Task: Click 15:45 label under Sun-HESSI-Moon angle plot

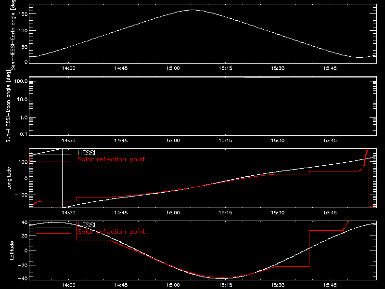Action: pos(330,141)
